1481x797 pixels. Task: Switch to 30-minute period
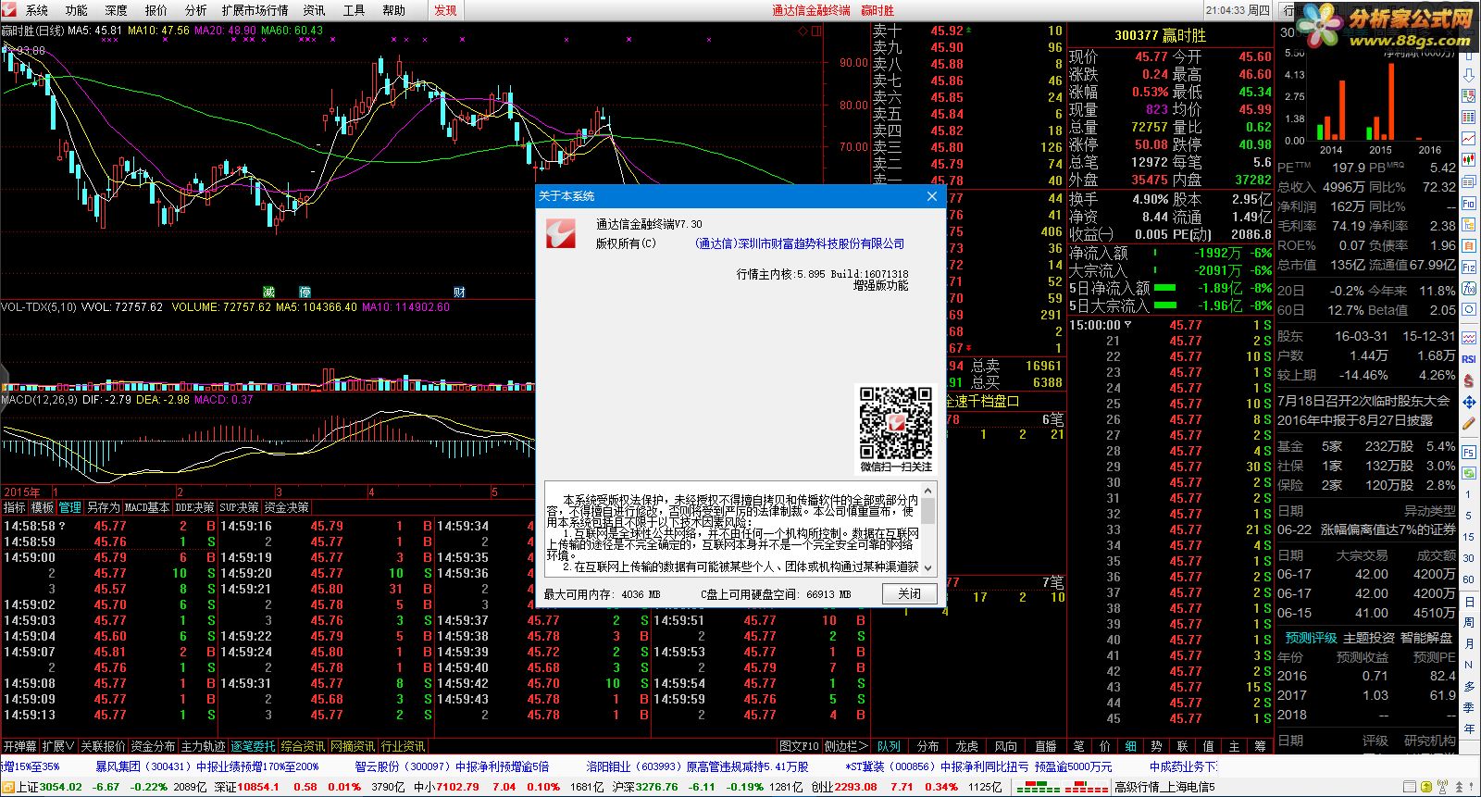pyautogui.click(x=1468, y=558)
